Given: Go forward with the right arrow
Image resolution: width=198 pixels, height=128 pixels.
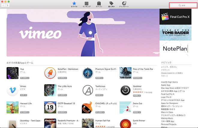Looking at the screenshot, I should coord(7,5).
